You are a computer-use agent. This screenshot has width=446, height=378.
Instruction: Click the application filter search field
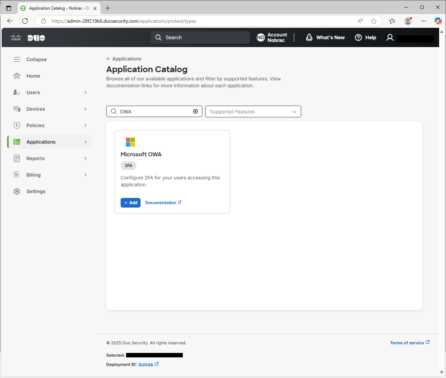click(154, 112)
